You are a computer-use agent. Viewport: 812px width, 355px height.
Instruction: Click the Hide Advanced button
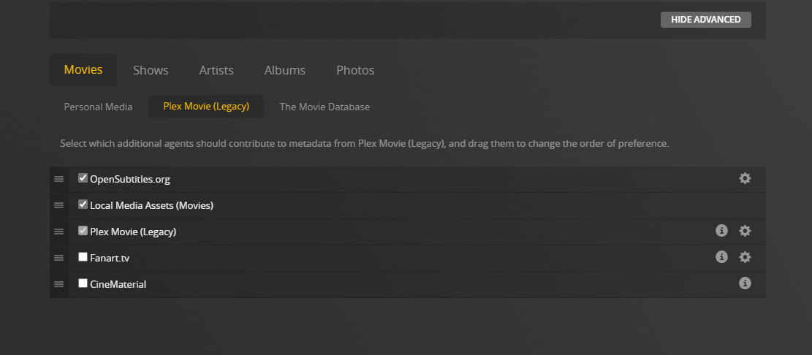[705, 20]
